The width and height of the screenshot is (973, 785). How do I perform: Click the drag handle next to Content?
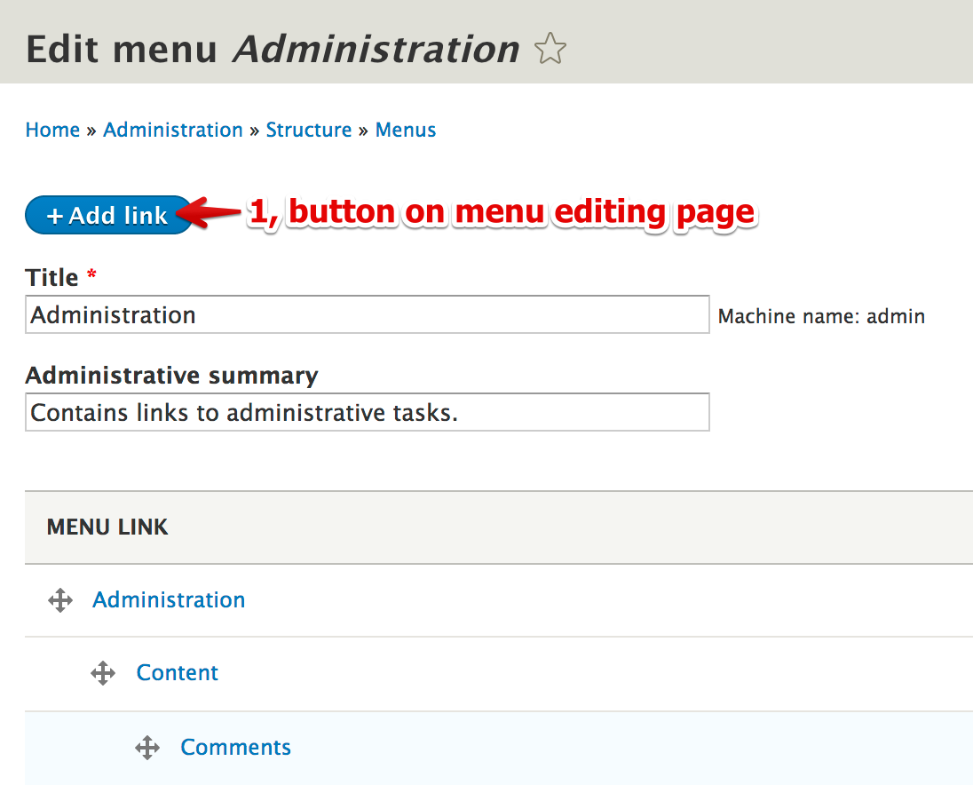coord(103,673)
